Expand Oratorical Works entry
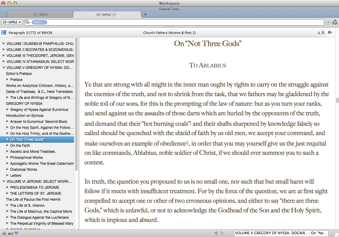The height and width of the screenshot is (237, 339). pos(7,169)
